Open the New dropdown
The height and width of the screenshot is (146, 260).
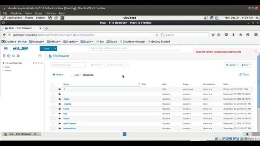point(246,65)
